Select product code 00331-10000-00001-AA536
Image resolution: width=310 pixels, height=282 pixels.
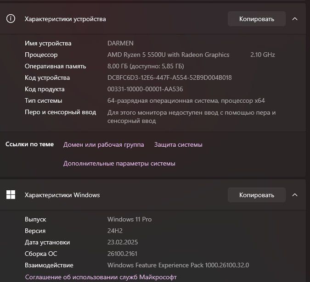145,89
